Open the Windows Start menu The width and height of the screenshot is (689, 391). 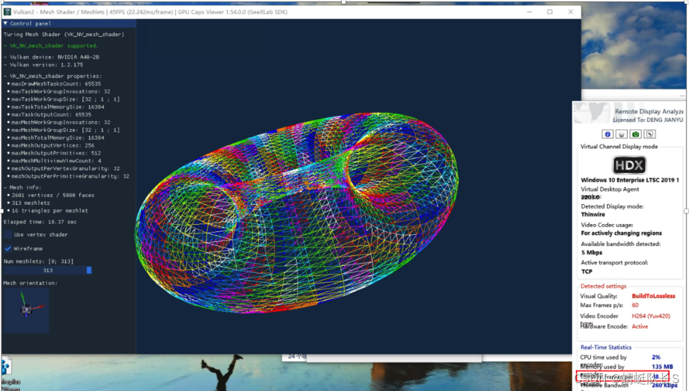5,388
